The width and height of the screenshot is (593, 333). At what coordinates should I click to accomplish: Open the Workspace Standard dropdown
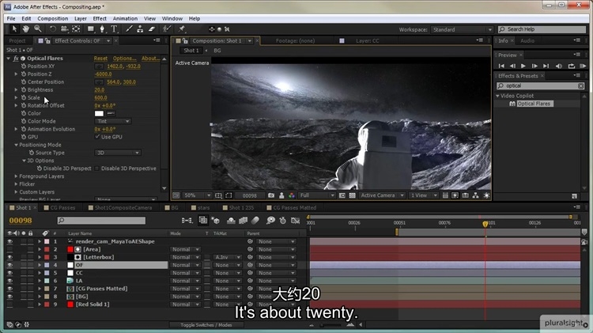click(x=462, y=29)
